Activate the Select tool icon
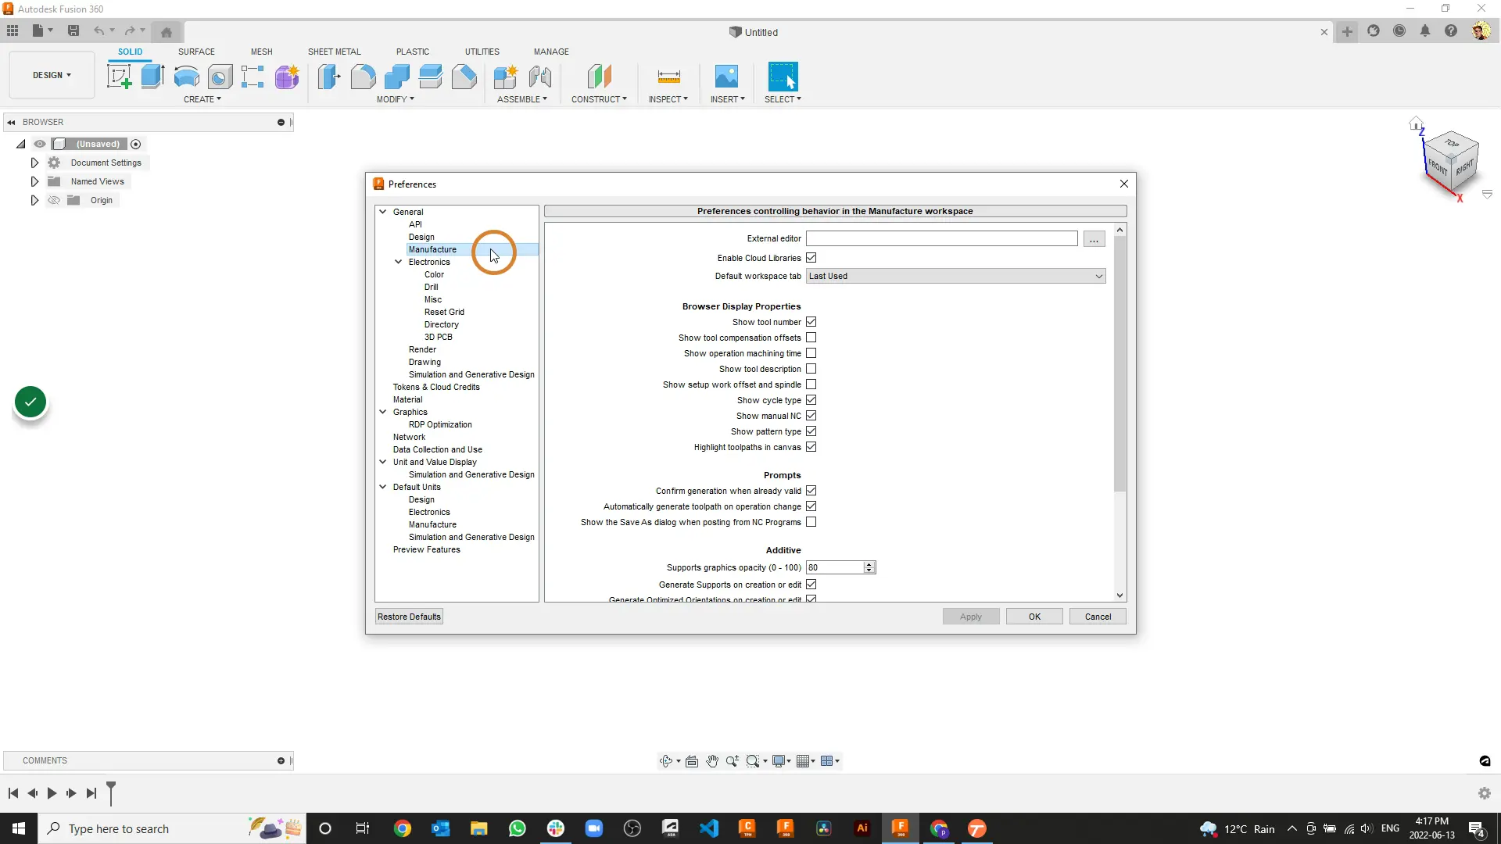 (x=783, y=77)
